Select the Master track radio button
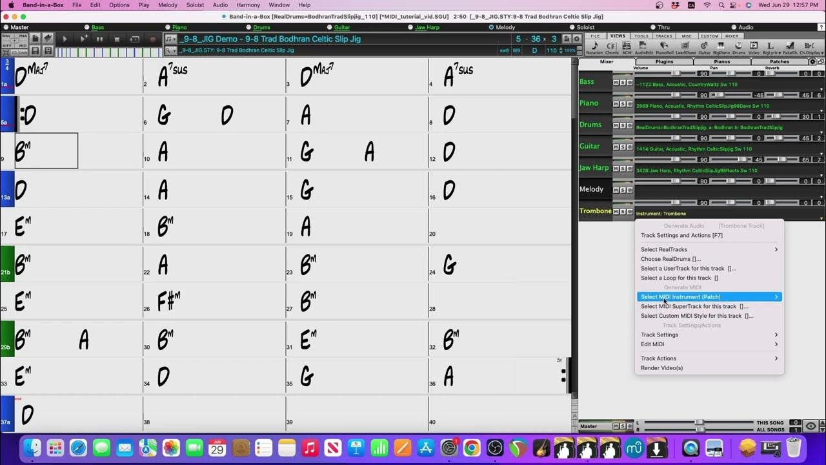 tap(6, 27)
